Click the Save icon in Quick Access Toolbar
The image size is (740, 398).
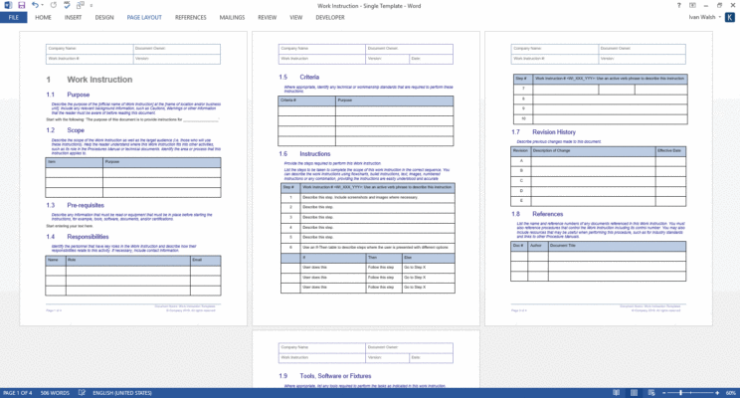22,5
